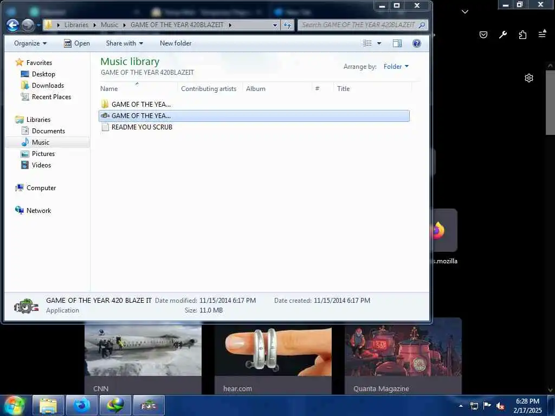Viewport: 555px width, 416px height.
Task: Click the Music breadcrumb in the address bar
Action: 109,25
